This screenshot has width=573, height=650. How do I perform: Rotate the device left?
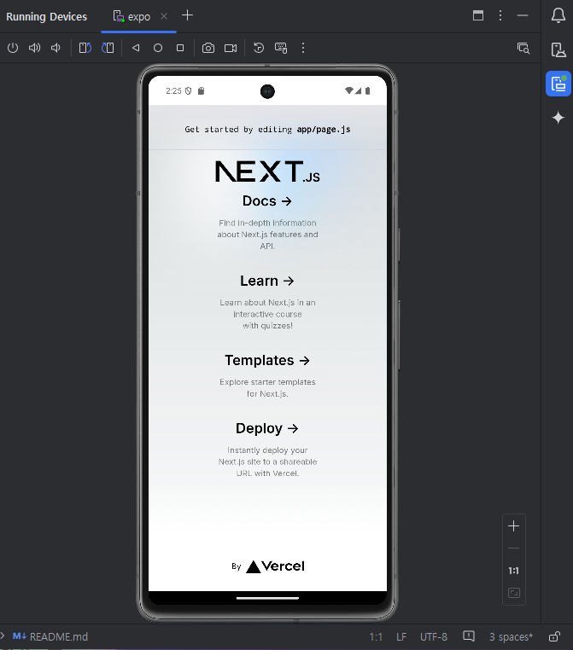85,48
